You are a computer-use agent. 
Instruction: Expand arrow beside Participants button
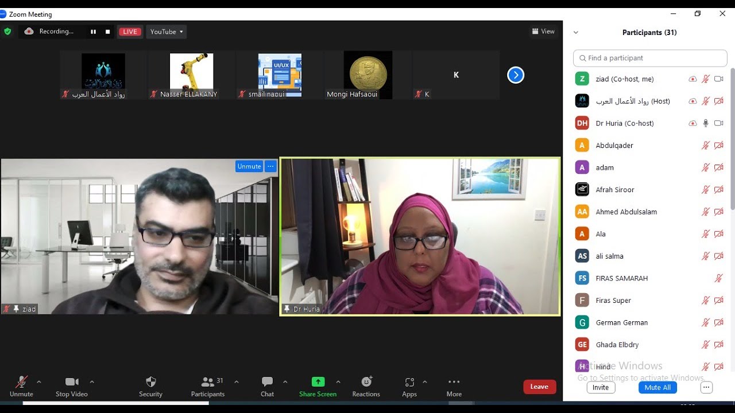[236, 382]
